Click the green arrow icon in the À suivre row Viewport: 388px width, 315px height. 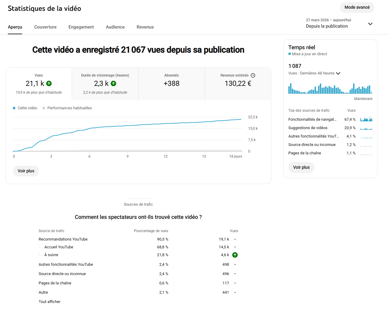coord(235,255)
